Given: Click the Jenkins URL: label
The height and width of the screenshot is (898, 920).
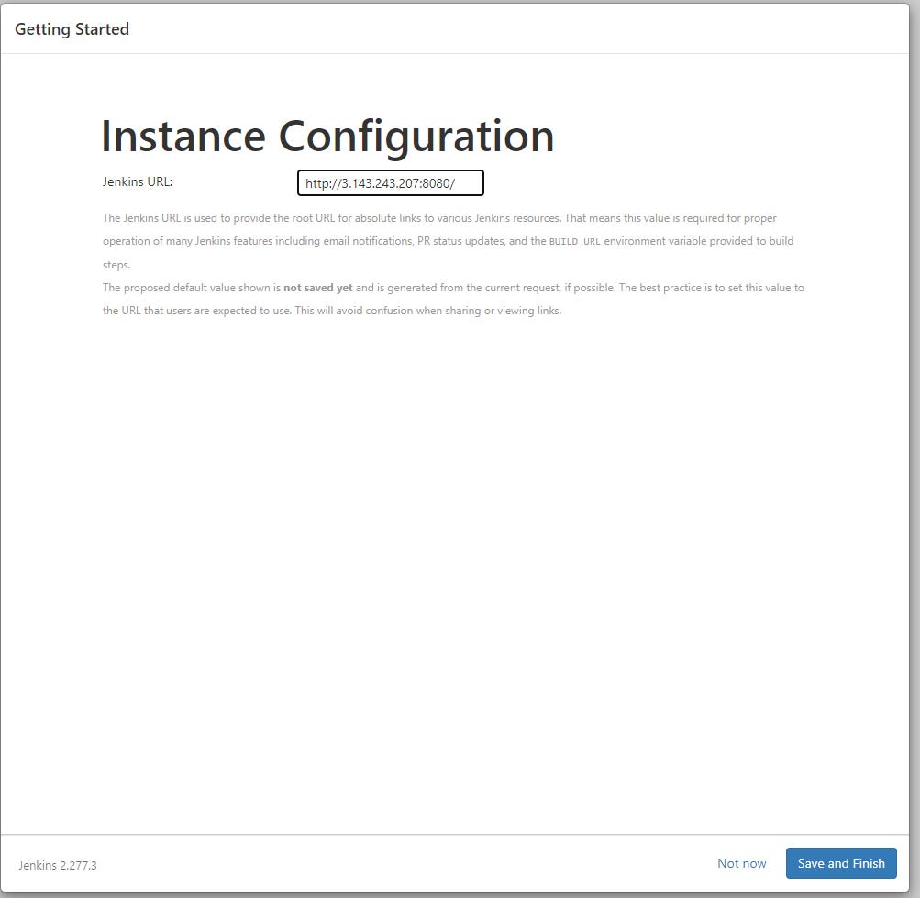Looking at the screenshot, I should coord(138,181).
